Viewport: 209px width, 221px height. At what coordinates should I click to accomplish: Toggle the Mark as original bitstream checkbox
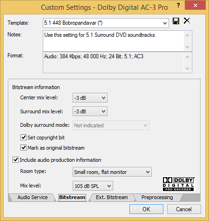pyautogui.click(x=23, y=147)
